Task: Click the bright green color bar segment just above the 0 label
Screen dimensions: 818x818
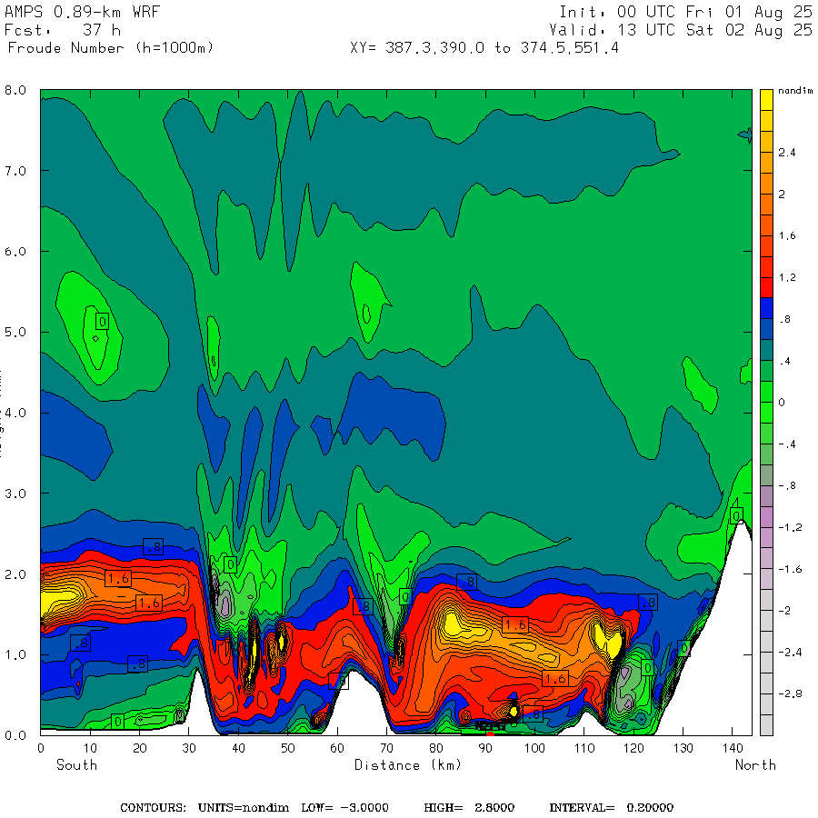Action: (x=766, y=391)
